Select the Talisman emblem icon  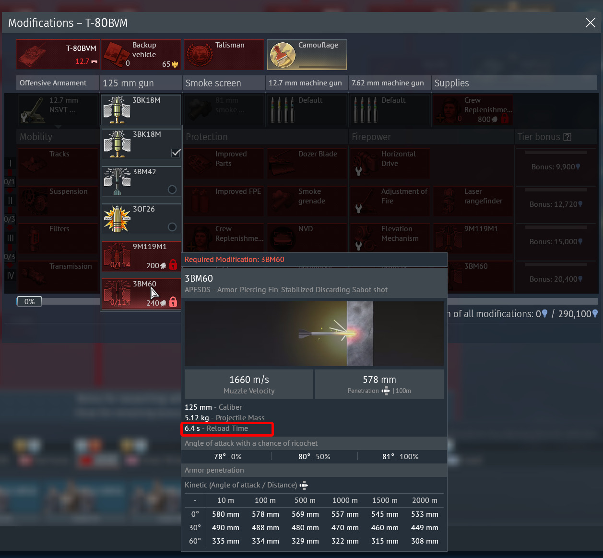point(199,54)
